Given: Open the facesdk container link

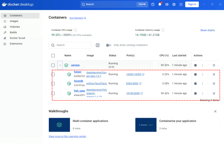Looking at the screenshot, I should [78, 81].
